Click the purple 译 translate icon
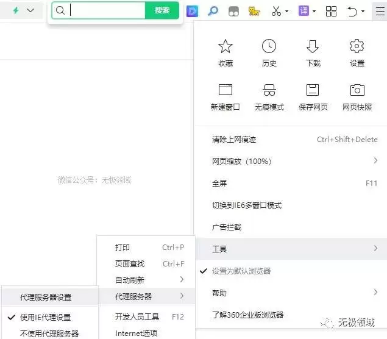Viewport: 387px width, 339px height. (304, 11)
